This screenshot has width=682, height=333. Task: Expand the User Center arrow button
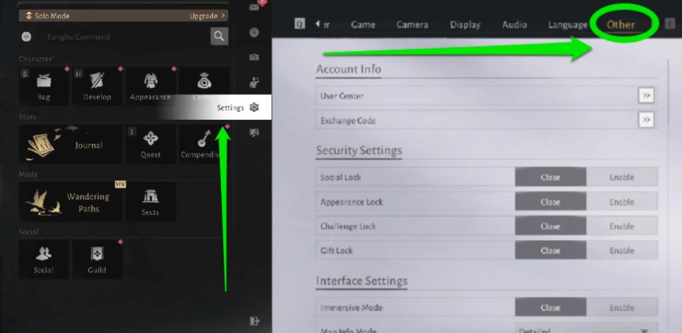point(645,96)
